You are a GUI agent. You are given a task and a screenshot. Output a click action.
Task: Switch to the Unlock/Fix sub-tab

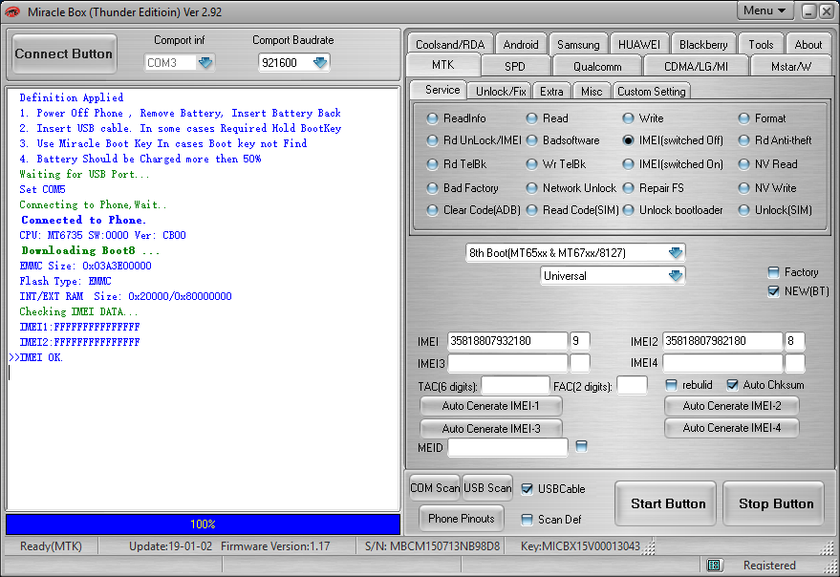[501, 91]
